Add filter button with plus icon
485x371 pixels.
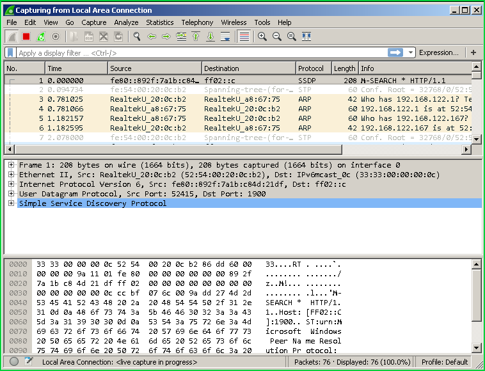(x=473, y=53)
